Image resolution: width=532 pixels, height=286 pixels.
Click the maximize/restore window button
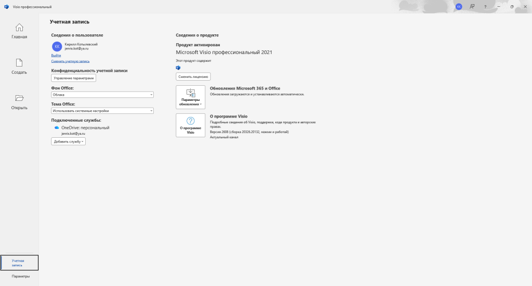[x=512, y=7]
